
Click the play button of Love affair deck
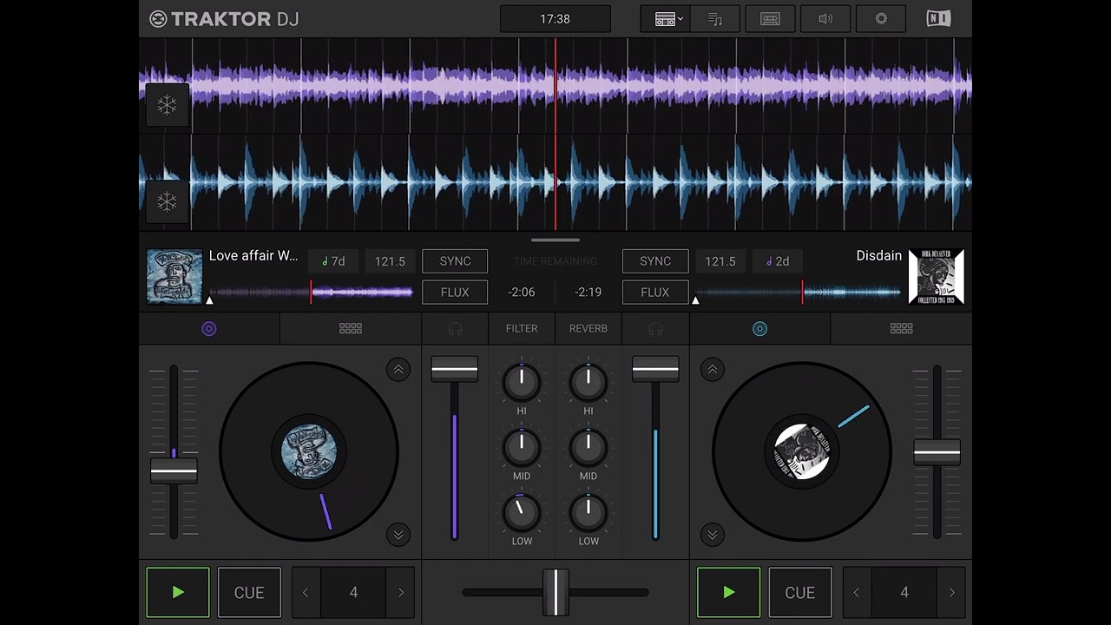click(178, 593)
